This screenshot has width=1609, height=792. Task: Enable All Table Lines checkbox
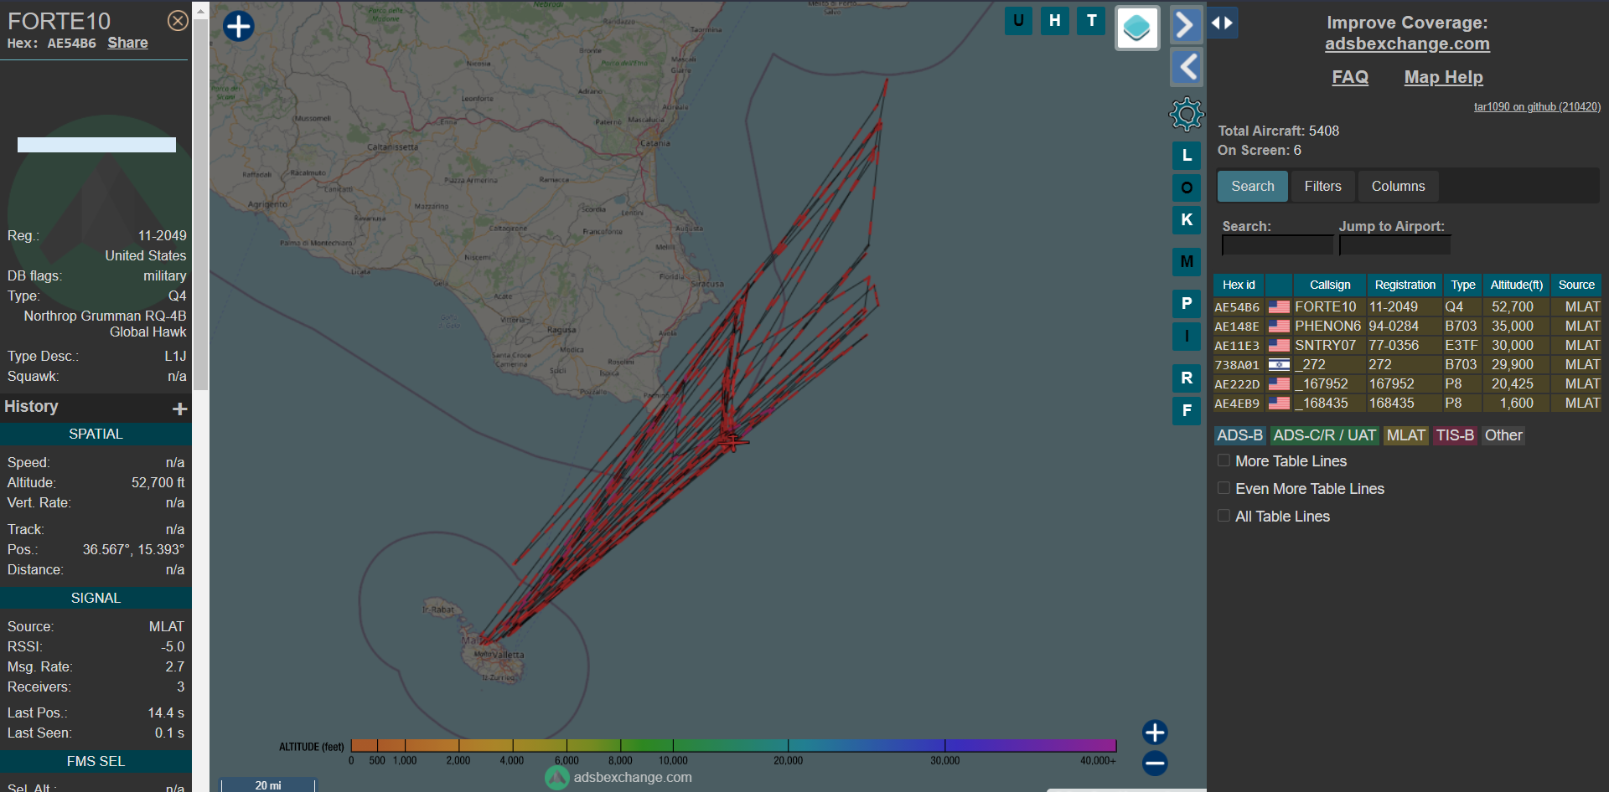click(x=1224, y=516)
